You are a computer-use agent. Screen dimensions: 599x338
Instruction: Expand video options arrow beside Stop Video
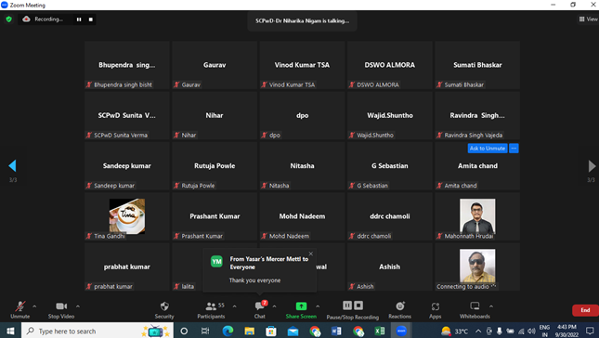(x=78, y=306)
